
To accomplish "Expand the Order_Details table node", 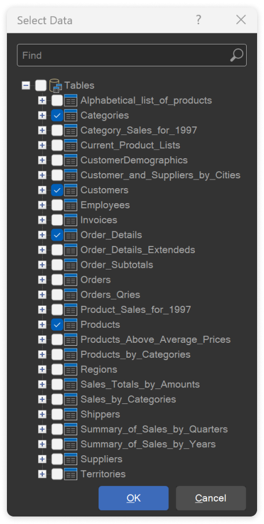I will point(42,235).
